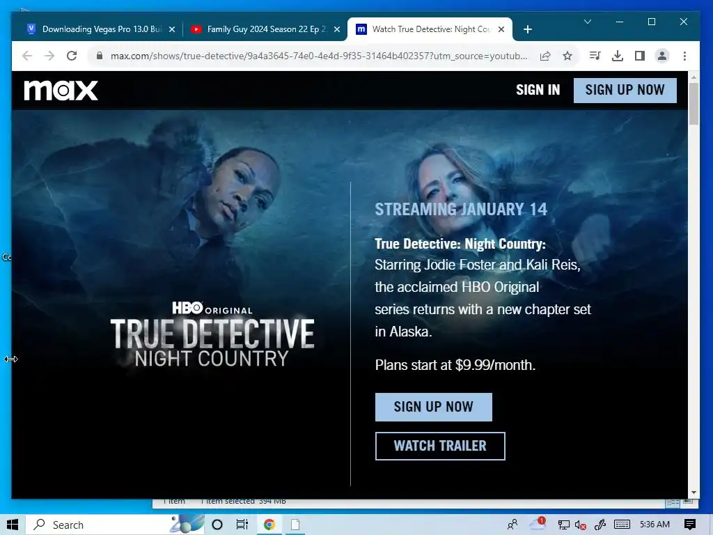Open Chrome from the taskbar
Viewport: 713px width, 535px height.
coord(269,525)
